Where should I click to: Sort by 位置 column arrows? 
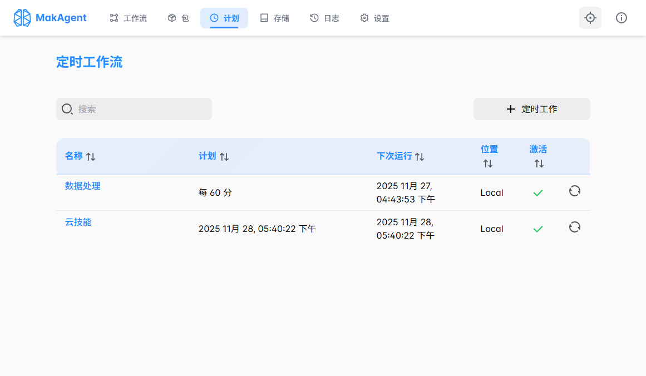[487, 164]
